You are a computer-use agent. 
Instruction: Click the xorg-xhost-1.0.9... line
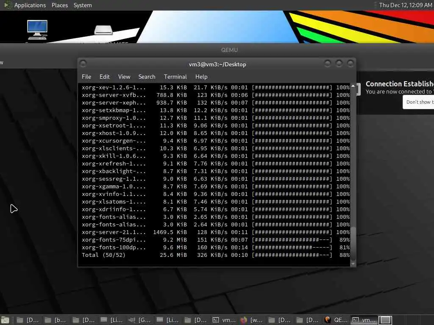pos(216,133)
